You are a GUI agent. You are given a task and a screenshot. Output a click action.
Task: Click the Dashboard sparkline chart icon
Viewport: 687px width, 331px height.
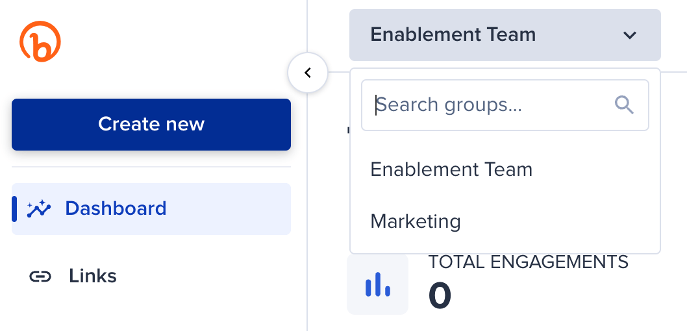click(39, 208)
